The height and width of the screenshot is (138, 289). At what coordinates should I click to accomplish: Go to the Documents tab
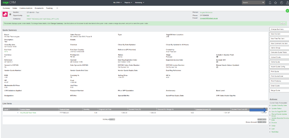click(x=39, y=8)
